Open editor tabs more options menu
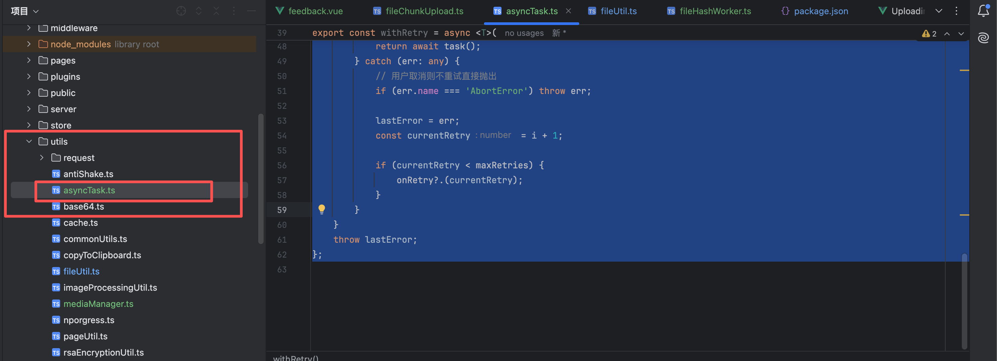This screenshot has height=361, width=997. (x=956, y=11)
